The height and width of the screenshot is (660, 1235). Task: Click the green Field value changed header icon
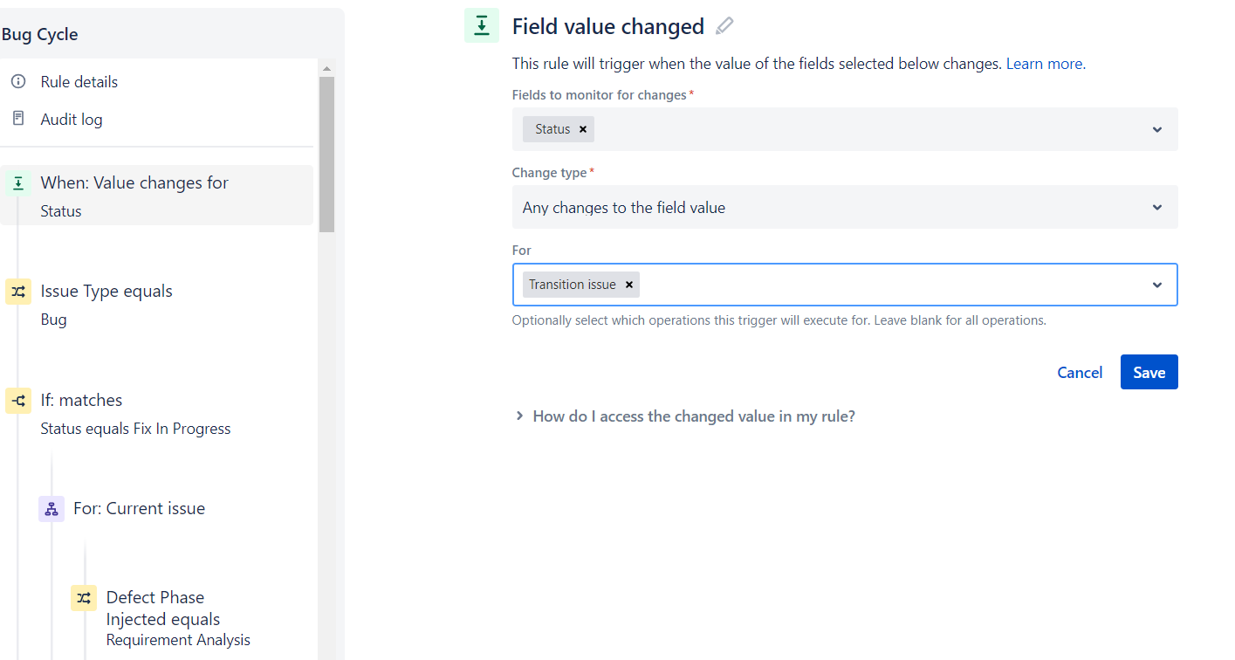pos(481,25)
